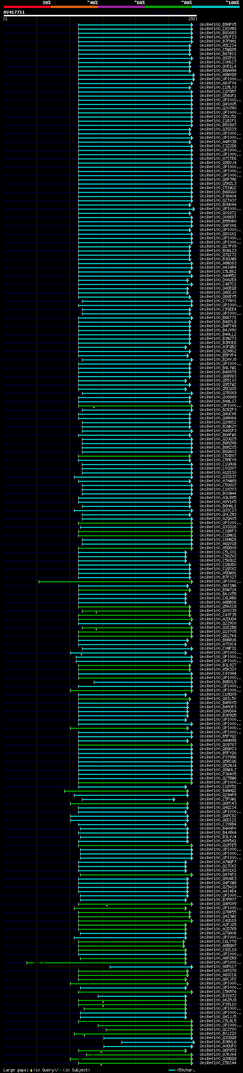Select hit UniRef100_A5CFZ3

coord(218,37)
